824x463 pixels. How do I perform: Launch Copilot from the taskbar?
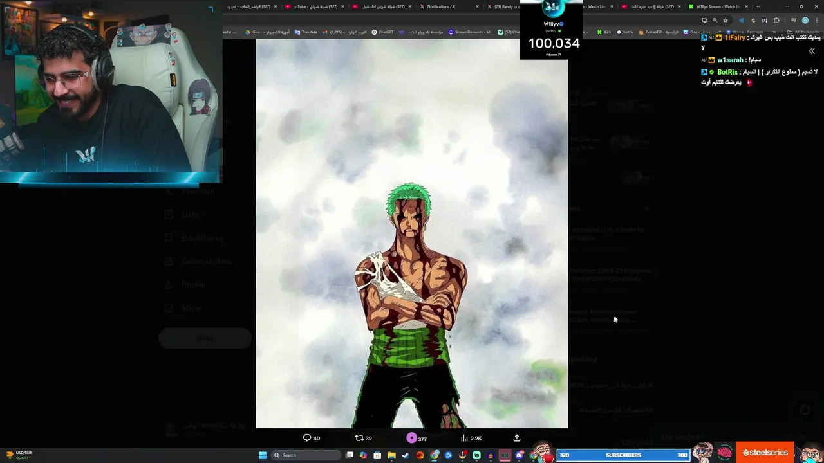point(364,455)
